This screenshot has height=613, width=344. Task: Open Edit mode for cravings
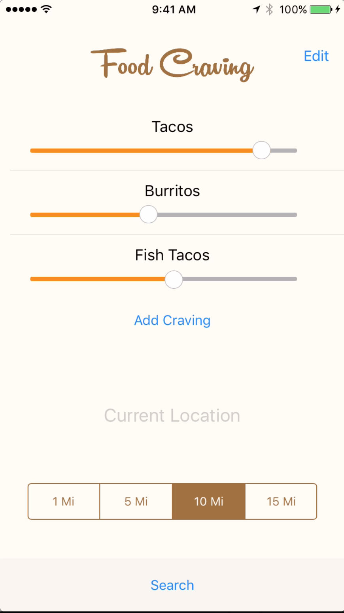[x=316, y=56]
